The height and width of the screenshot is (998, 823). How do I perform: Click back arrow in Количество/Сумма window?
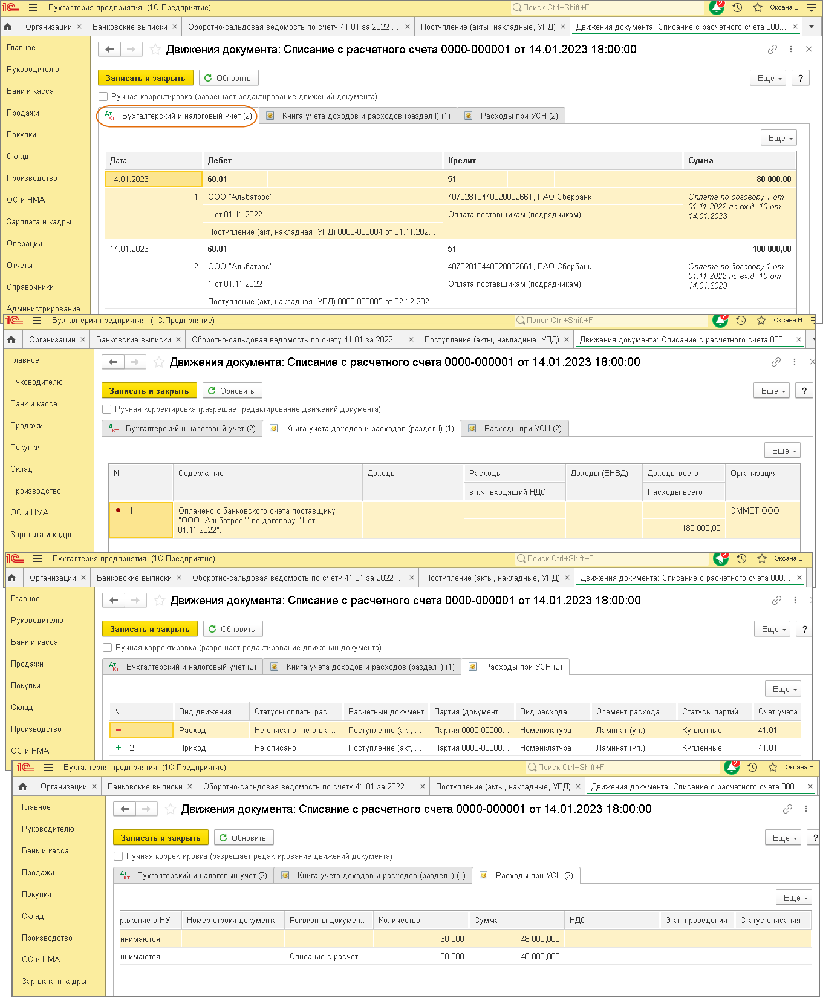coord(125,809)
